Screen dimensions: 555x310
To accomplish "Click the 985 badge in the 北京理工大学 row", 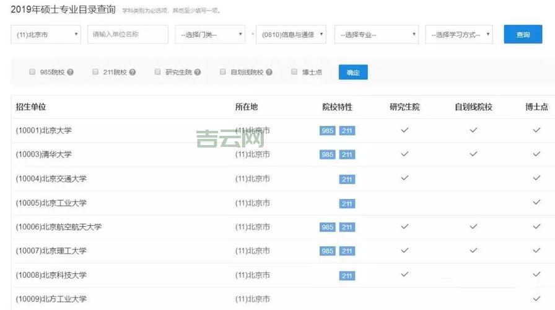I will pos(328,251).
